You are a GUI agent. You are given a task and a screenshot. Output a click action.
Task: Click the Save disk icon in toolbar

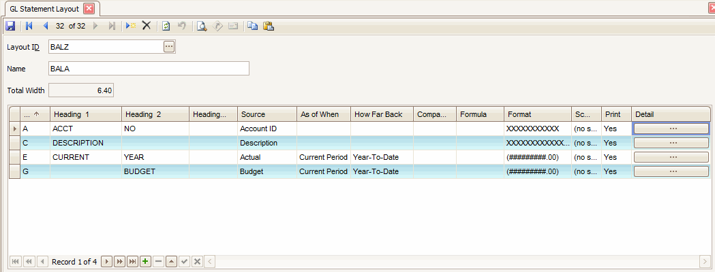(x=10, y=26)
